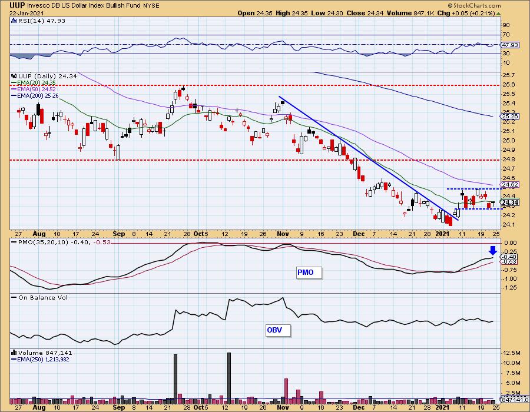Click the 12.5M volume axis label
The width and height of the screenshot is (530, 412).
tap(512, 353)
